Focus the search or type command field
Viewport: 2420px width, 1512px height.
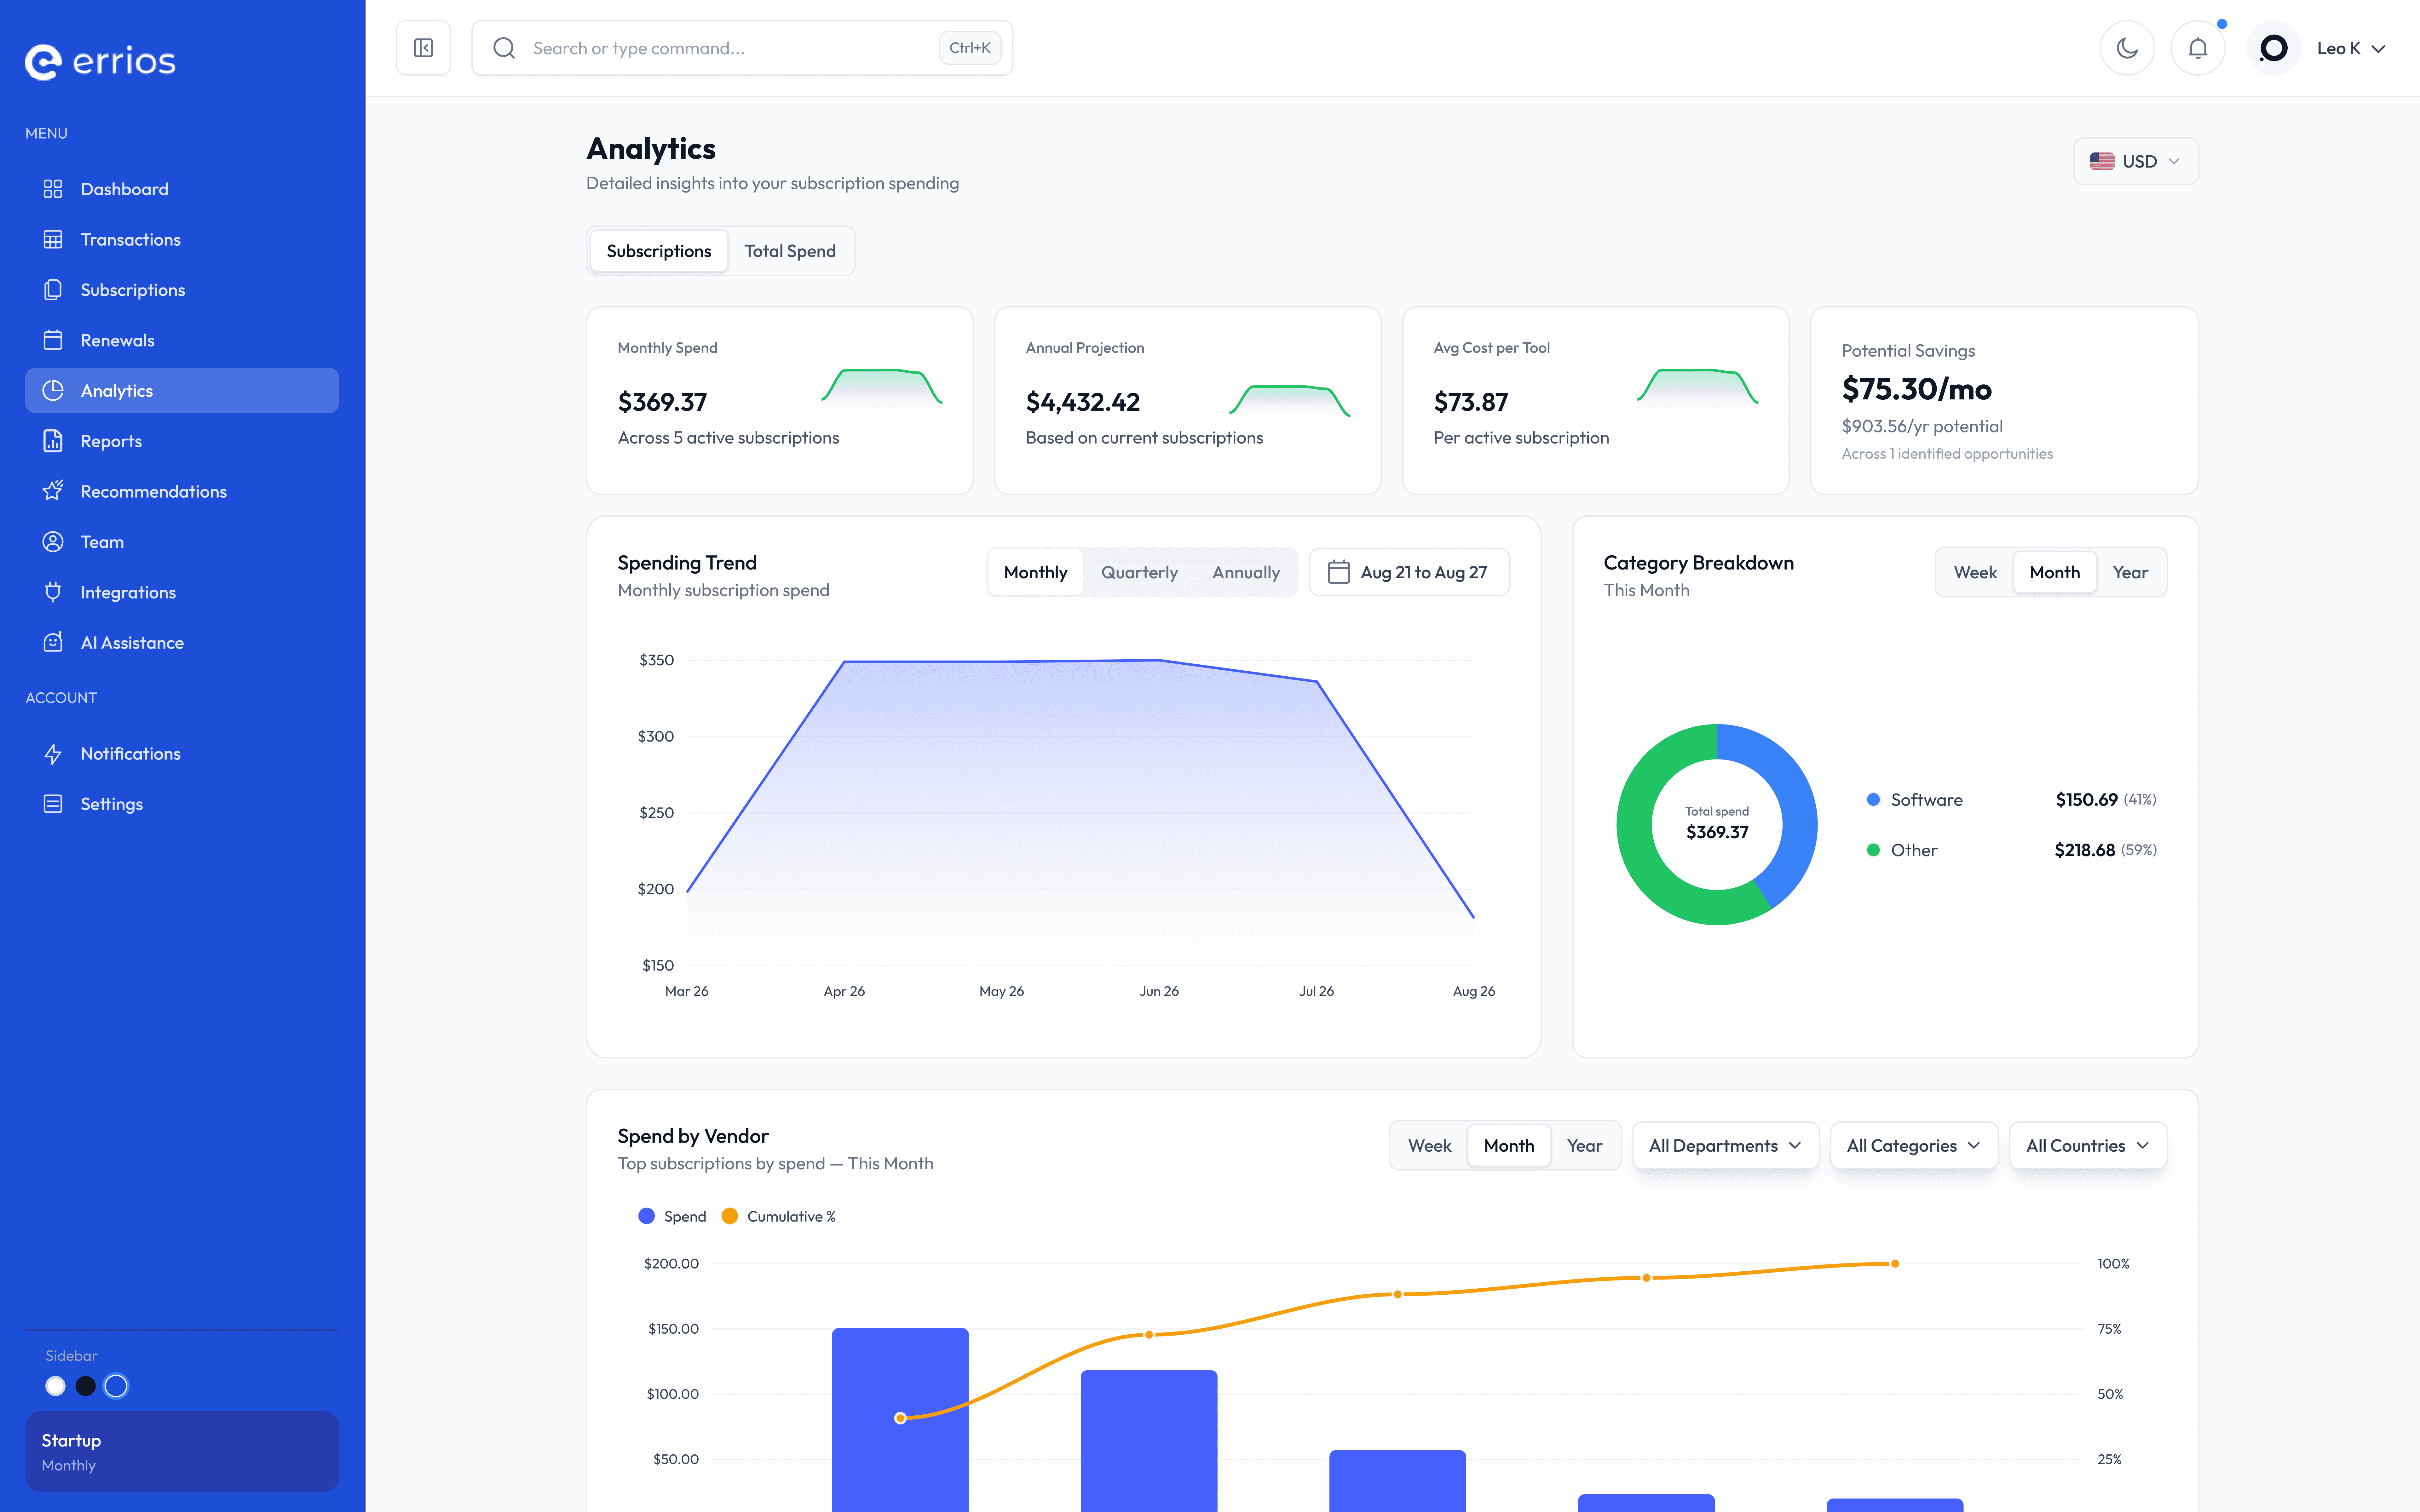click(742, 48)
